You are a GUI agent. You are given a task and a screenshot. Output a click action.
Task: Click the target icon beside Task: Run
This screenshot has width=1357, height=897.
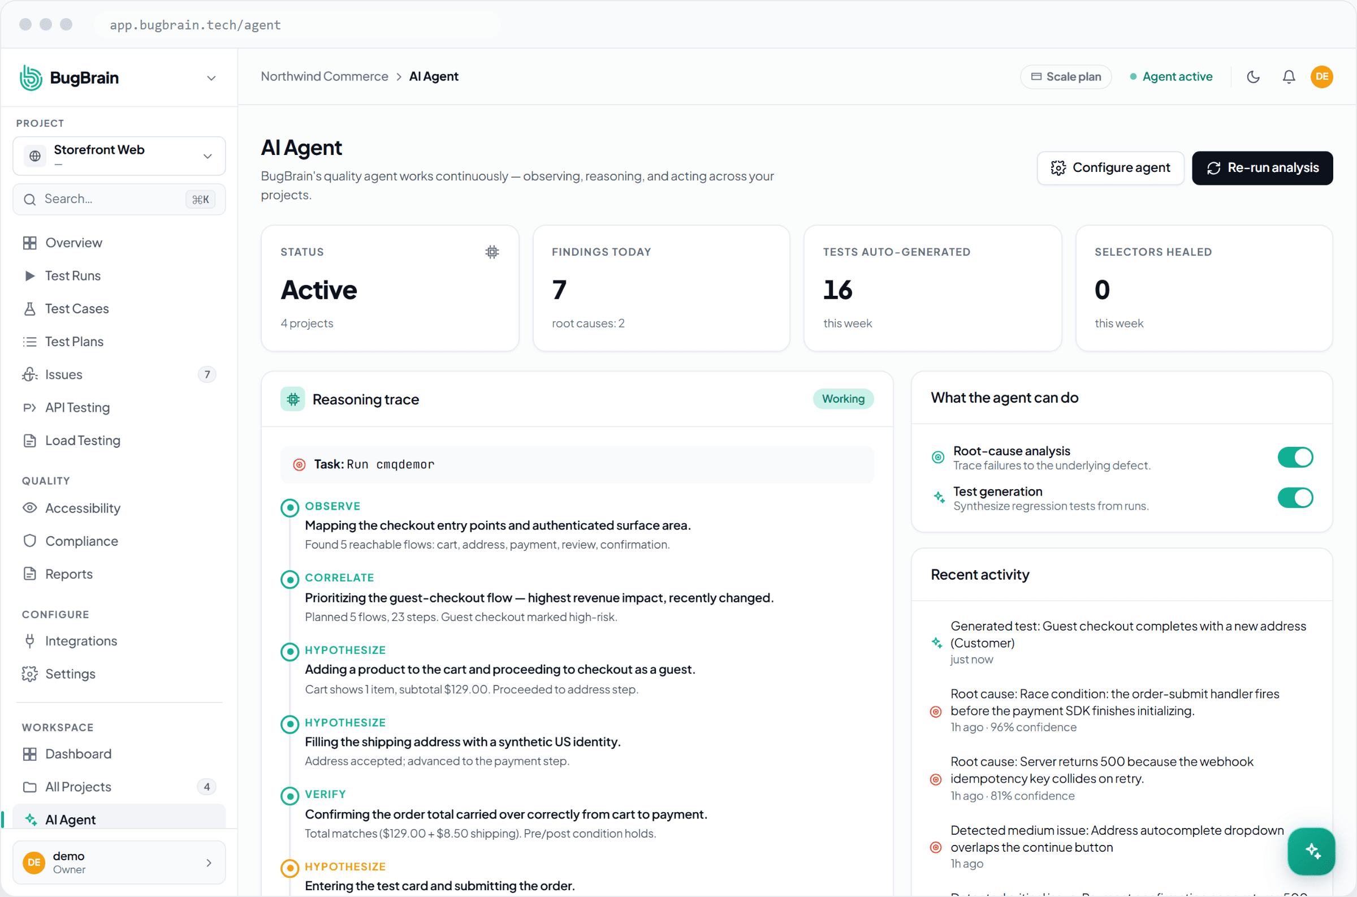pos(299,464)
